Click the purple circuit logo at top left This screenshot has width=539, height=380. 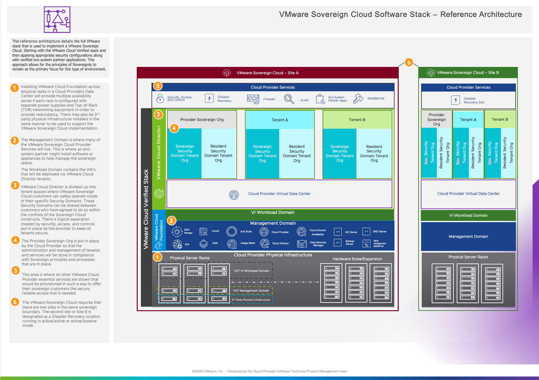(x=57, y=20)
